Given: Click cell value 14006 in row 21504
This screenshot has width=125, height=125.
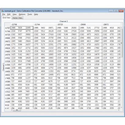Looking at the screenshot, I should pos(51,65).
